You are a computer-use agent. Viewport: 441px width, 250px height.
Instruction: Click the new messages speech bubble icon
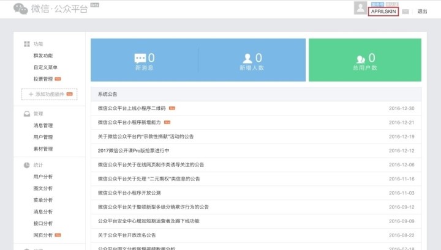coord(140,58)
